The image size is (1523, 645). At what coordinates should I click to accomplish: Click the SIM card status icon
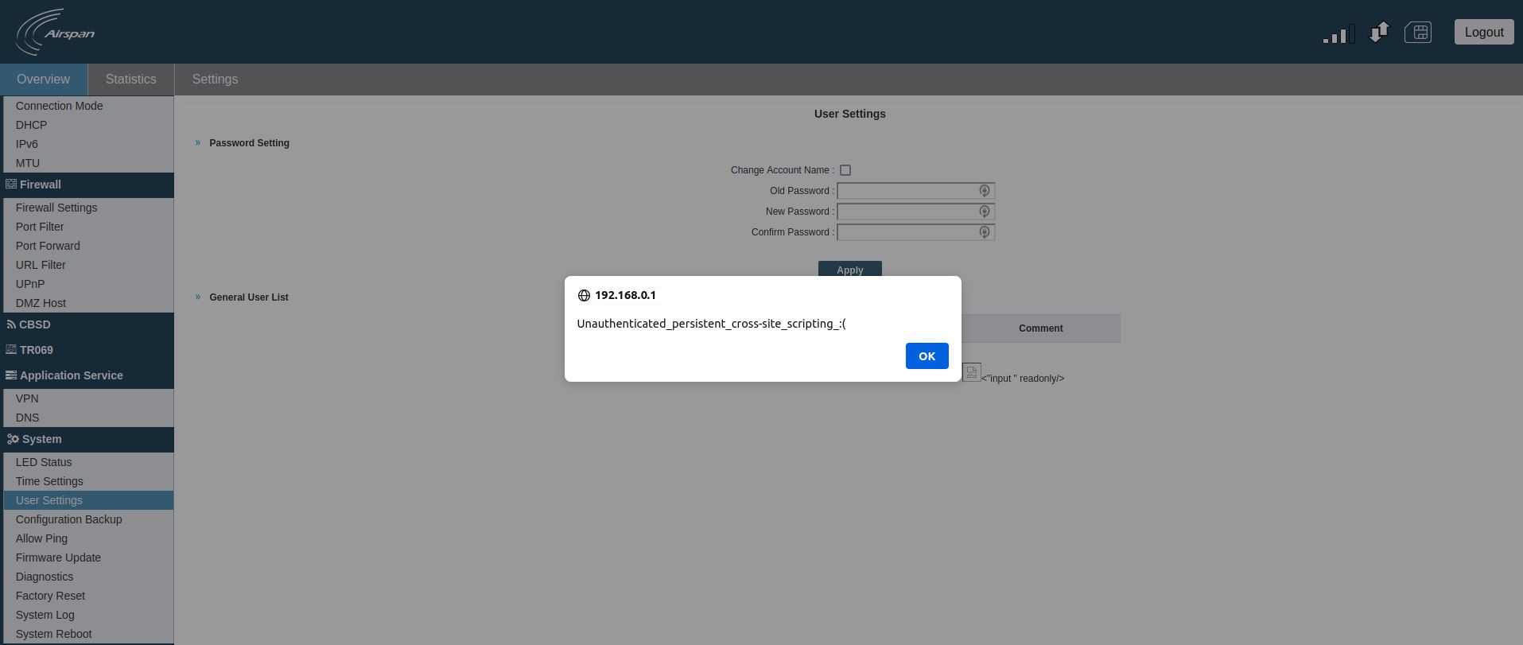point(1418,33)
